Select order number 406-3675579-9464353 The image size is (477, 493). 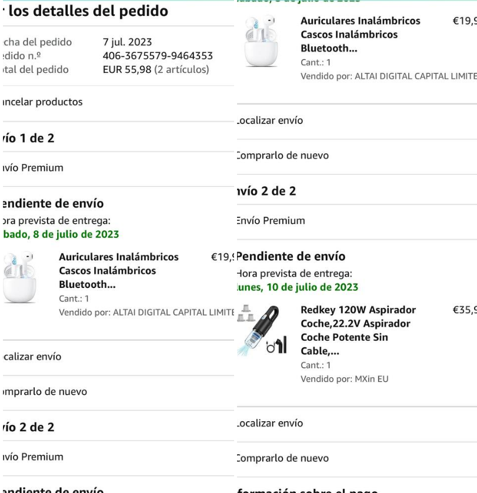pyautogui.click(x=158, y=56)
